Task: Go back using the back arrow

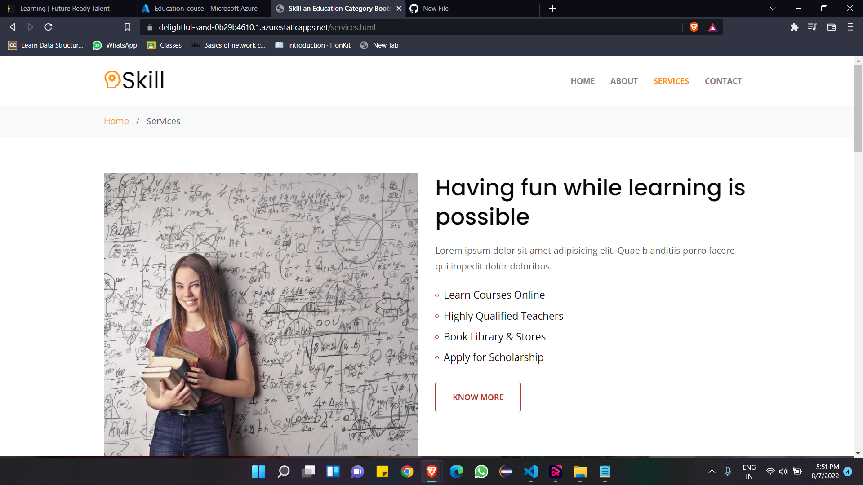Action: tap(13, 27)
